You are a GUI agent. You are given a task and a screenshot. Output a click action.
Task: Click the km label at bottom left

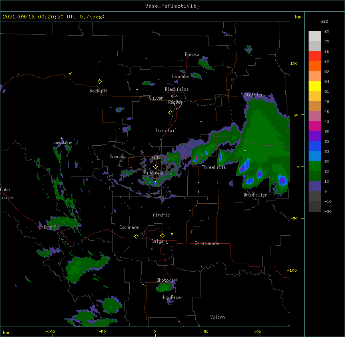tap(6, 332)
